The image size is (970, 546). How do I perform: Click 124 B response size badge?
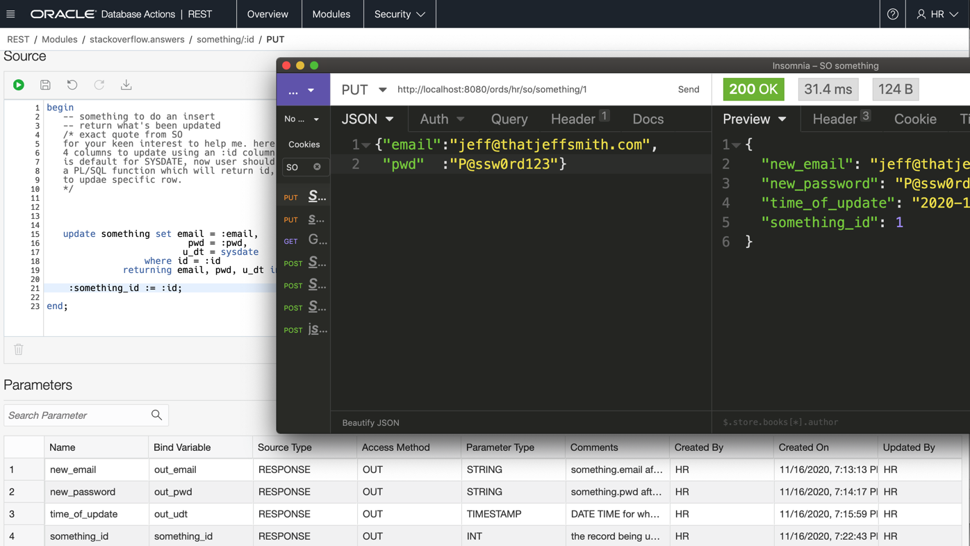(x=896, y=89)
